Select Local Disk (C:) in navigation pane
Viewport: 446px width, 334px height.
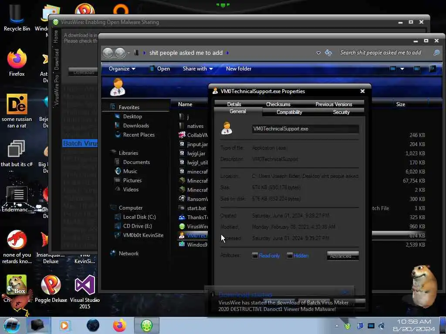click(139, 217)
